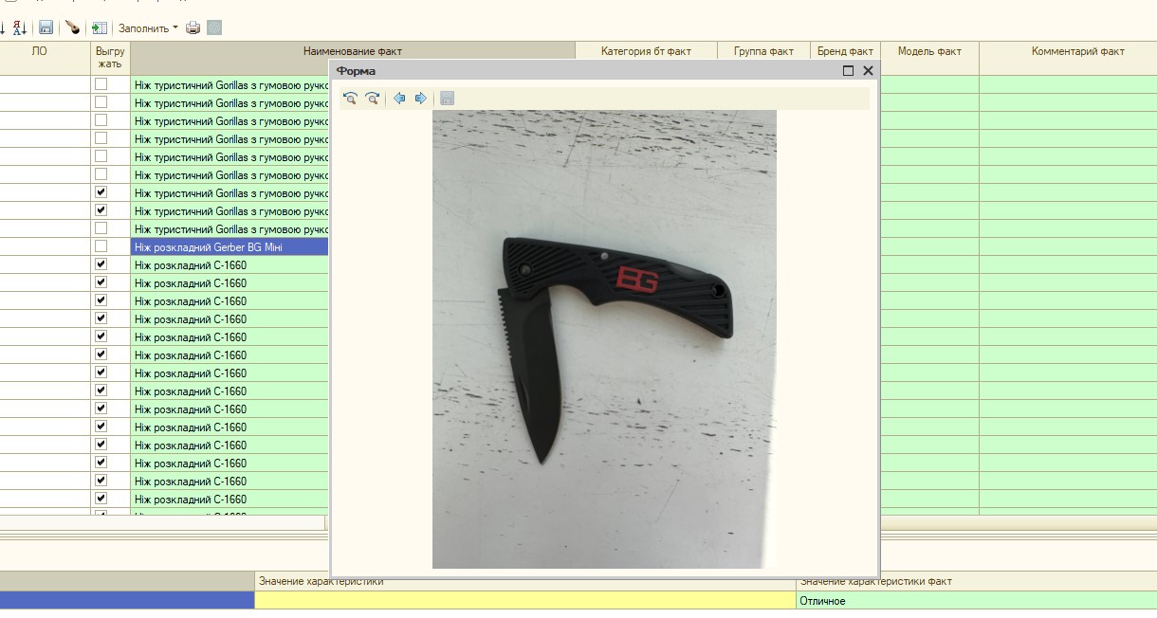Click the knife photo in the Форма window
Viewport: 1157px width, 618px height.
604,338
